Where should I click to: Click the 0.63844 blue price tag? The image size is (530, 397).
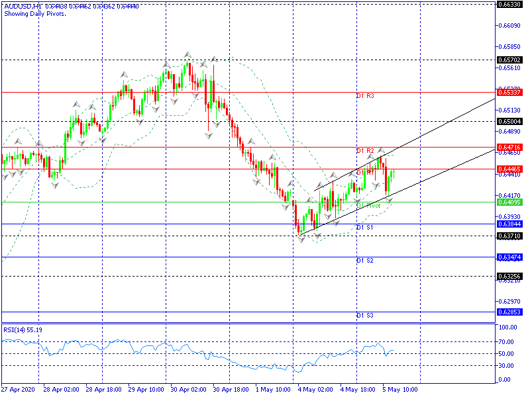pos(509,224)
